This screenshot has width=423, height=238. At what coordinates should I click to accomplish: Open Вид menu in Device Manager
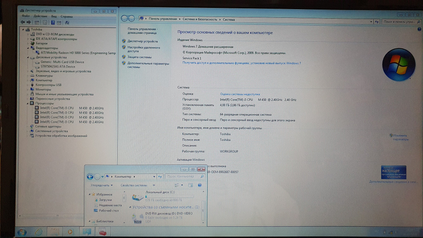(54, 16)
